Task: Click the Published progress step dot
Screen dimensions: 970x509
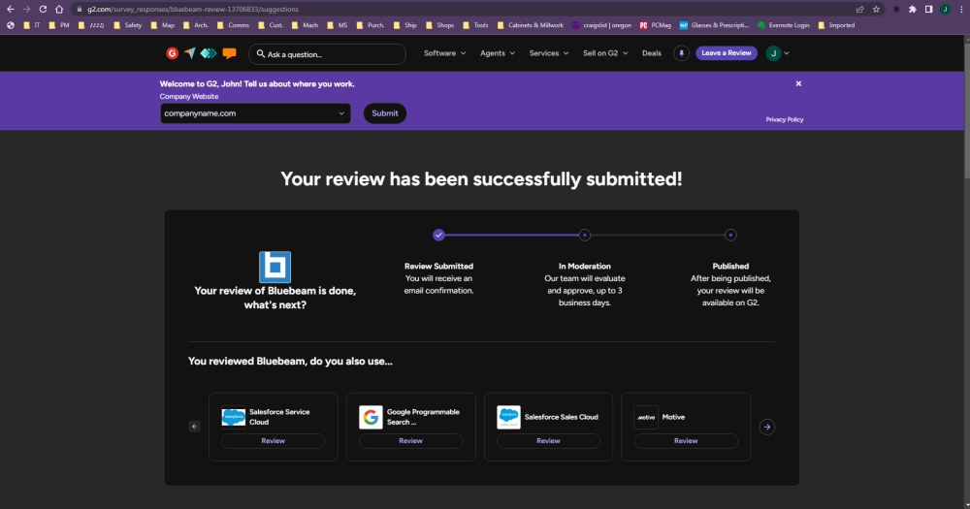Action: (x=730, y=235)
